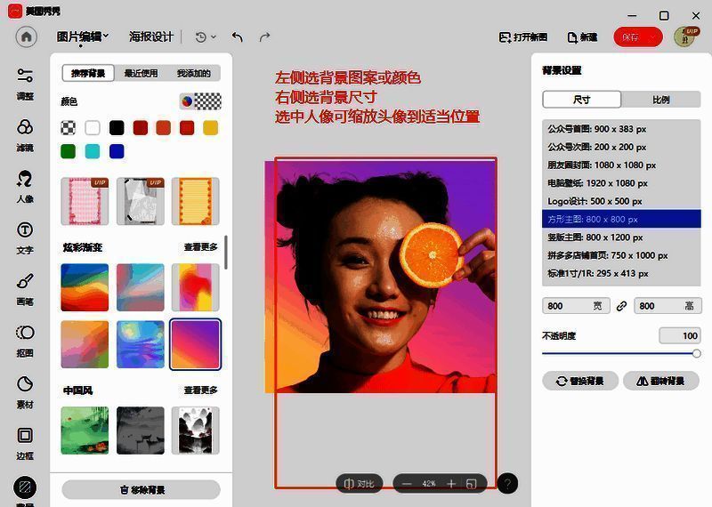712x507 pixels.
Task: Click the height input field
Action: [x=668, y=306]
